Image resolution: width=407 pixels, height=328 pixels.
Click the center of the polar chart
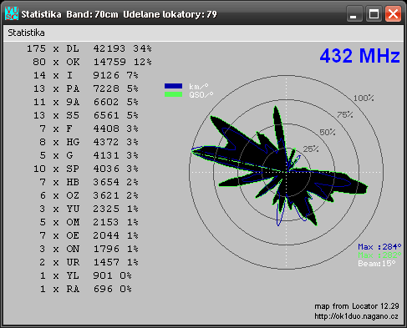click(286, 172)
